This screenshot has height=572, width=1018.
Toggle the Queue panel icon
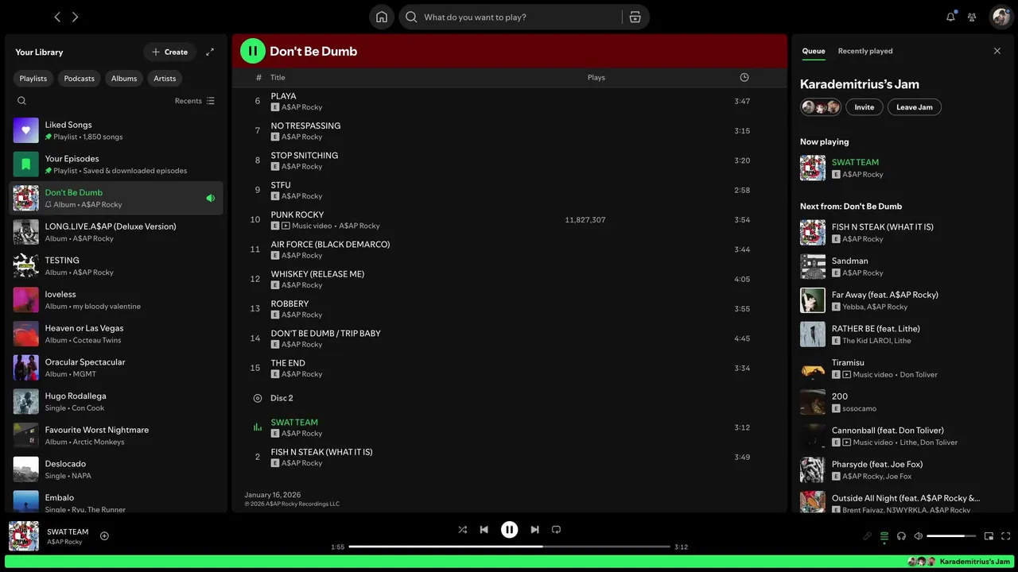click(884, 536)
